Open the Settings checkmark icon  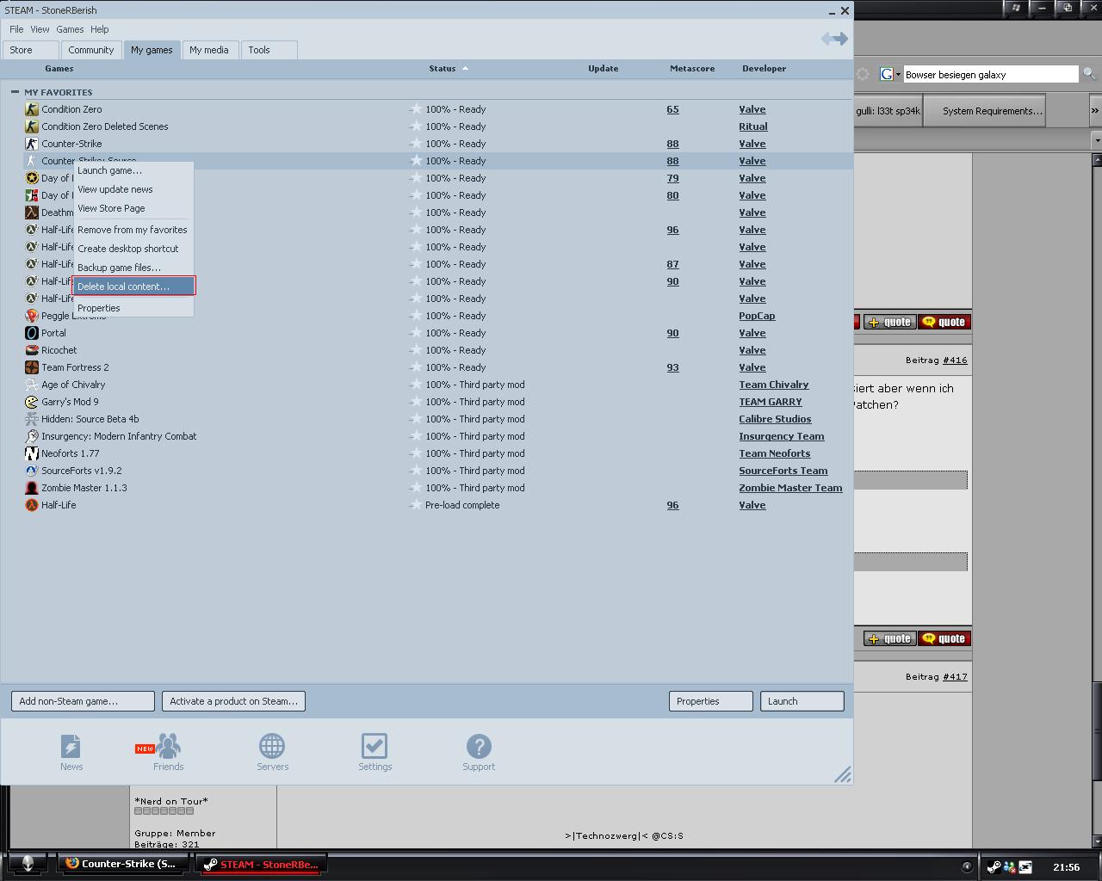coord(375,746)
